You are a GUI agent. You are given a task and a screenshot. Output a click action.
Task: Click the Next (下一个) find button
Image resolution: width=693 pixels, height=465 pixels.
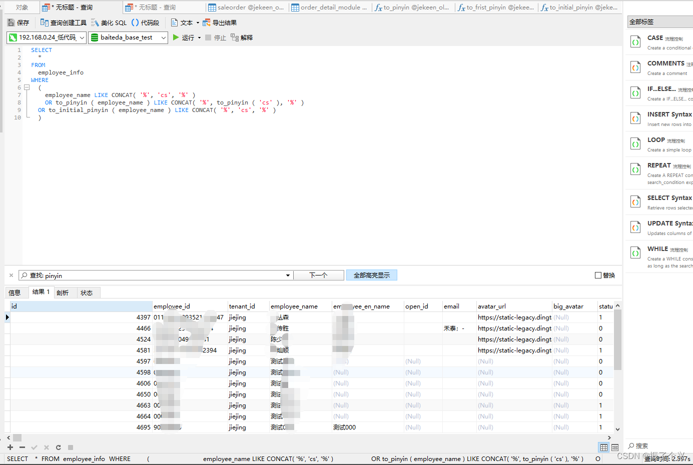click(318, 275)
